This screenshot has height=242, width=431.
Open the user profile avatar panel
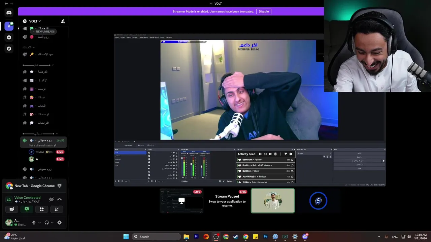16,223
